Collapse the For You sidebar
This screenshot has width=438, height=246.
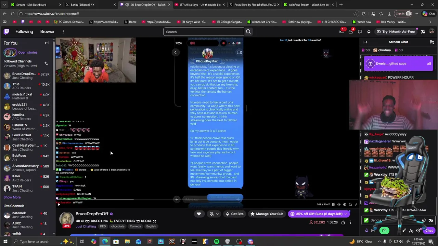47,43
